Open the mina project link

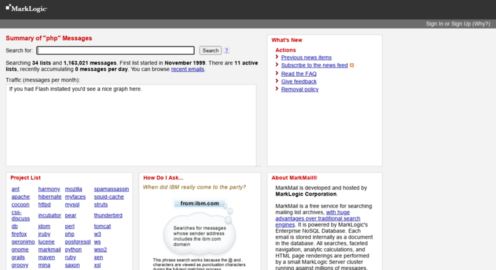click(44, 265)
